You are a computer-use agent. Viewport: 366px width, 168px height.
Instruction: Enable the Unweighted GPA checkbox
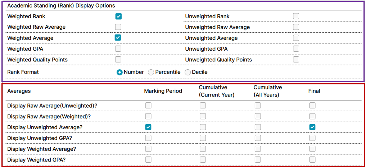pos(296,48)
